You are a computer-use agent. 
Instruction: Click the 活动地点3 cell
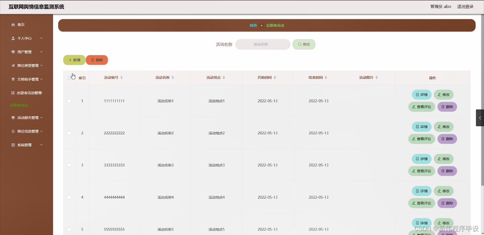click(x=216, y=165)
